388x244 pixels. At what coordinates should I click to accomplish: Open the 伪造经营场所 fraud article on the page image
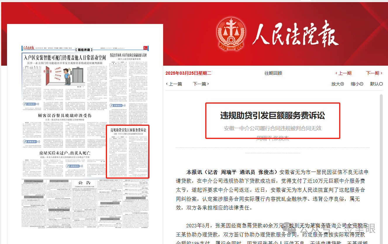(x=128, y=55)
